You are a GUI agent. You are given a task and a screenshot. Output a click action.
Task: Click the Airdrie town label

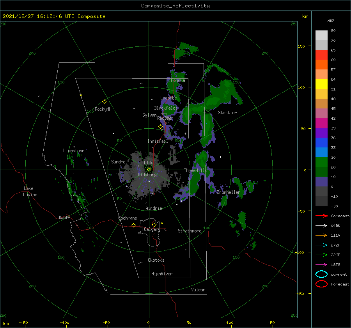pos(154,208)
